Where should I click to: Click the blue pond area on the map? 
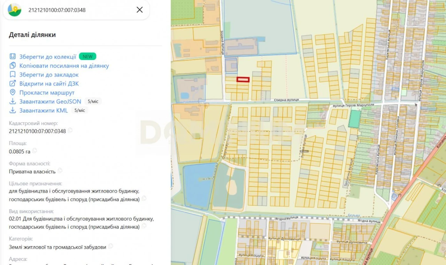point(199,185)
